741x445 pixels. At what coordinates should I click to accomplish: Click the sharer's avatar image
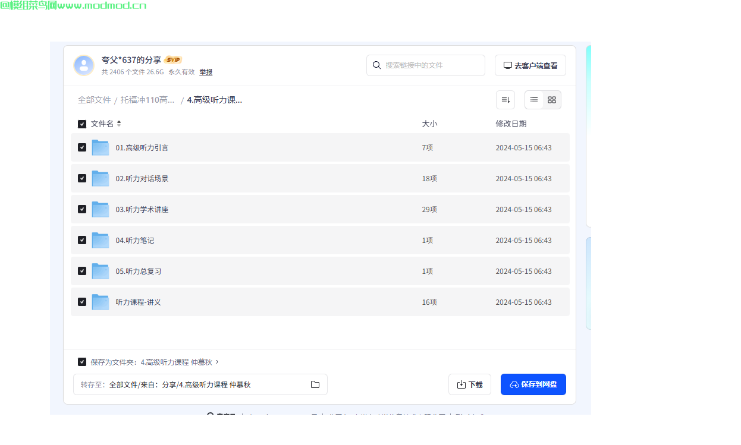(84, 65)
